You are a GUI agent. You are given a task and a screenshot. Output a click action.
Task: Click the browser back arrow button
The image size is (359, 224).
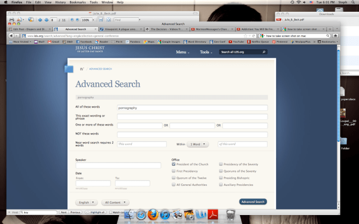[11, 36]
